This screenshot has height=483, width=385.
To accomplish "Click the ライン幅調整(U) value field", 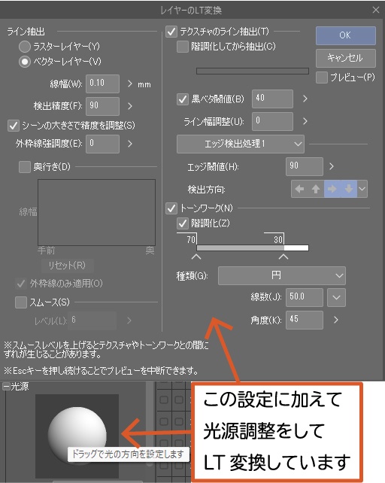I will 272,121.
